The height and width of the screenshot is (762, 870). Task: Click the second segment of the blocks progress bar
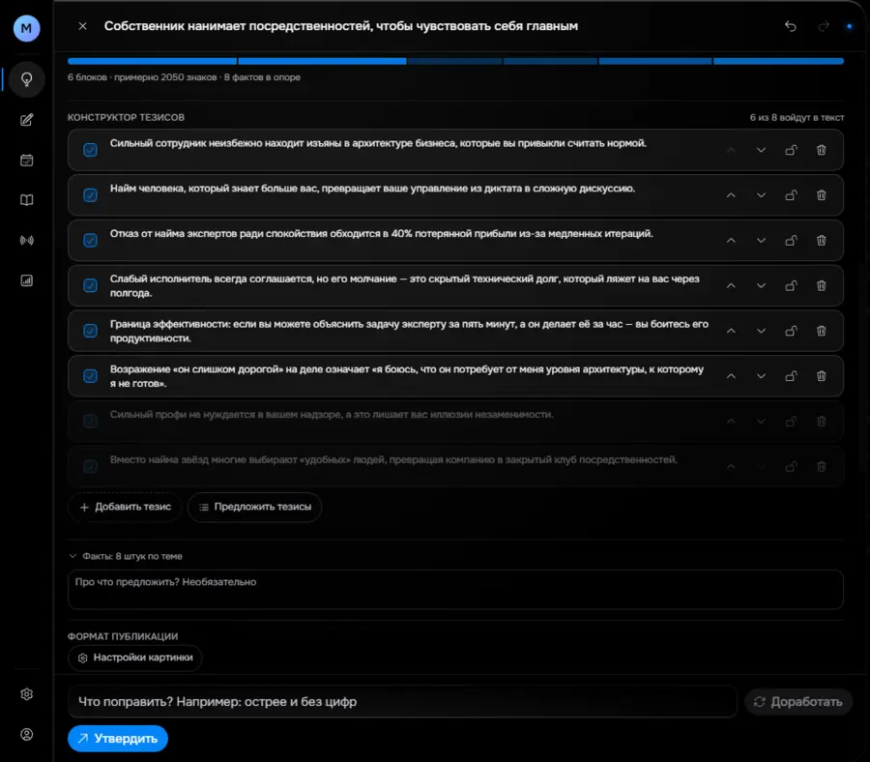pos(322,61)
